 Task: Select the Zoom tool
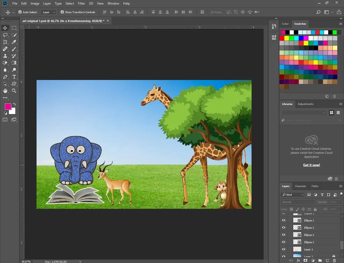coord(14,91)
